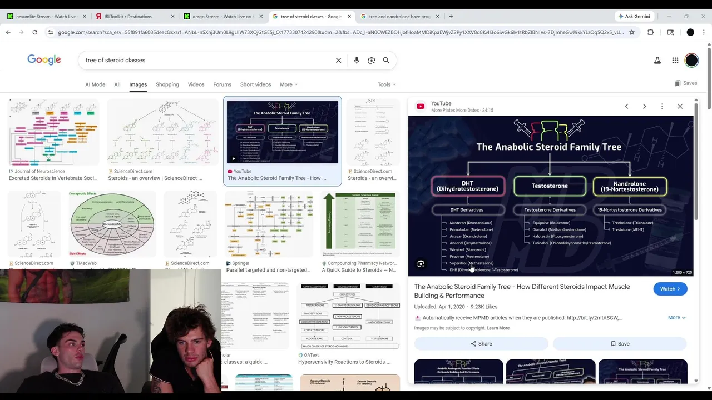Open The Anabolic Steroid Family Tree title link

click(x=522, y=291)
